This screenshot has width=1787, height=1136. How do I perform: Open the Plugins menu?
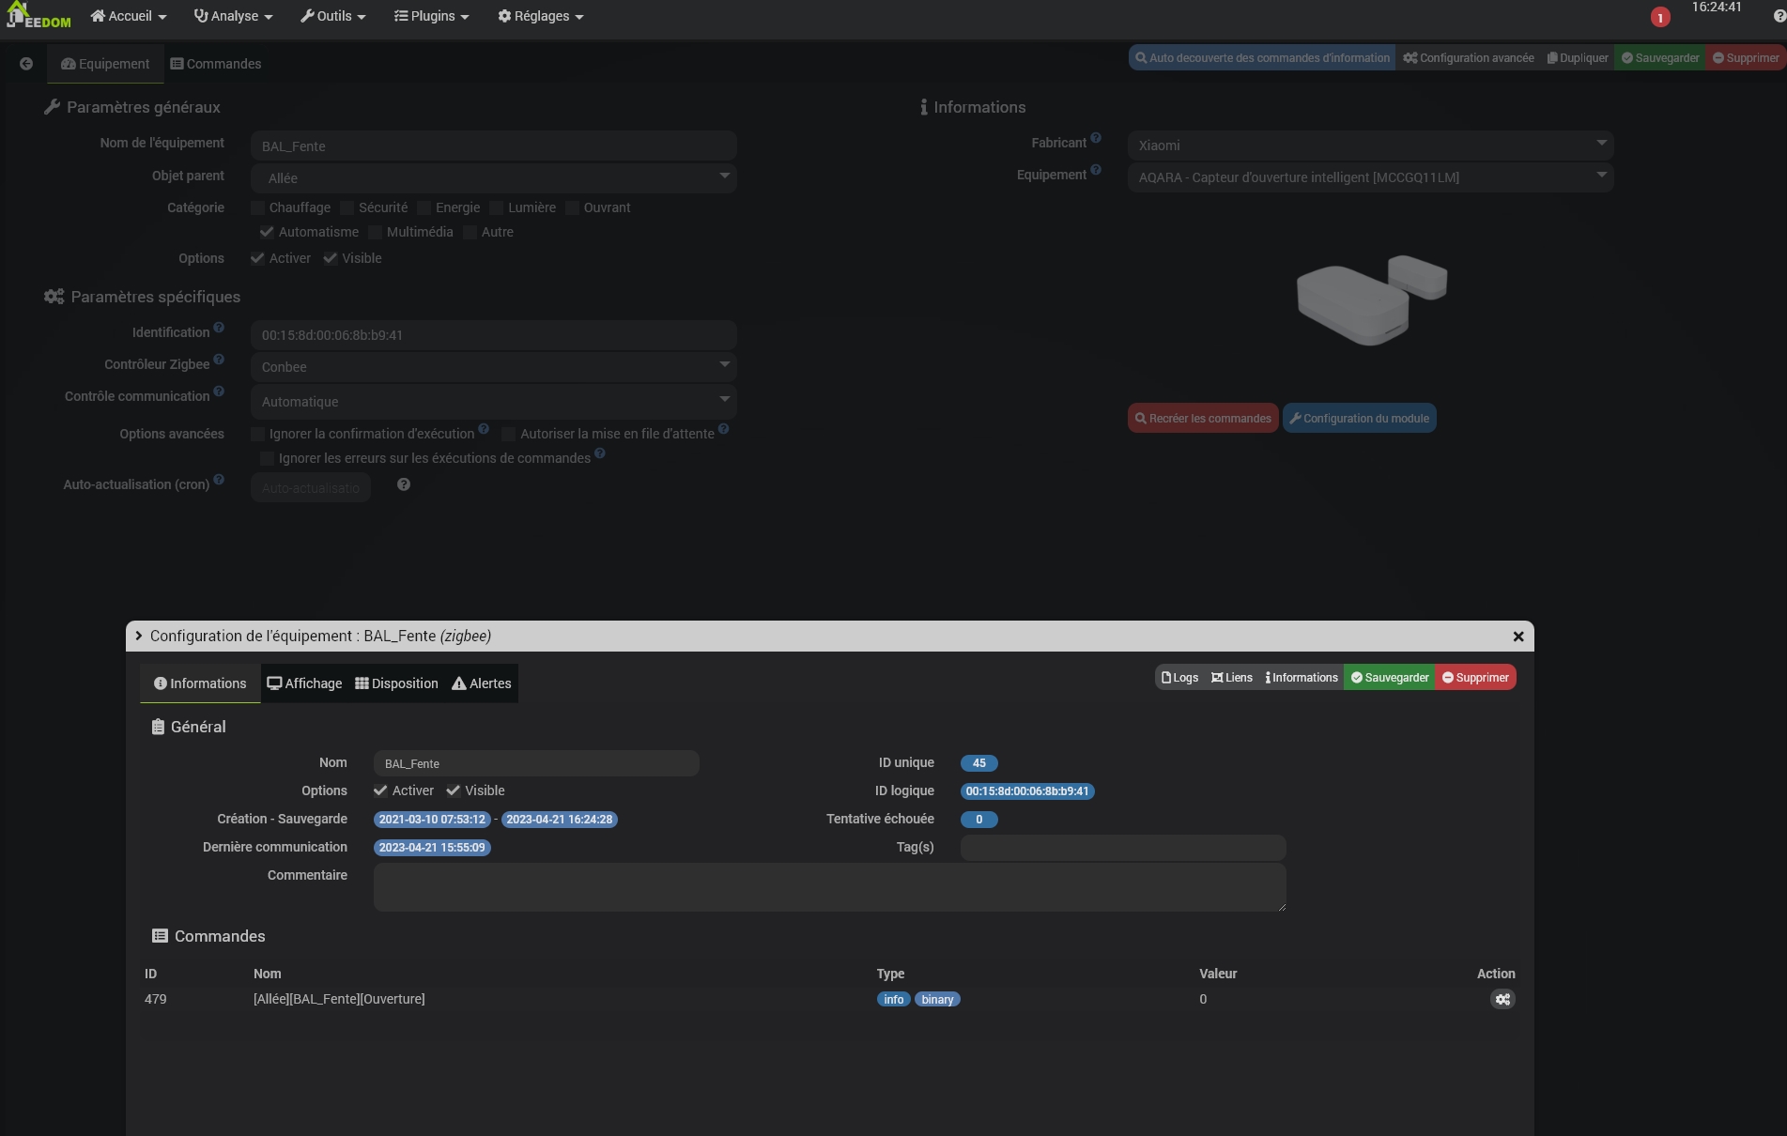tap(431, 16)
